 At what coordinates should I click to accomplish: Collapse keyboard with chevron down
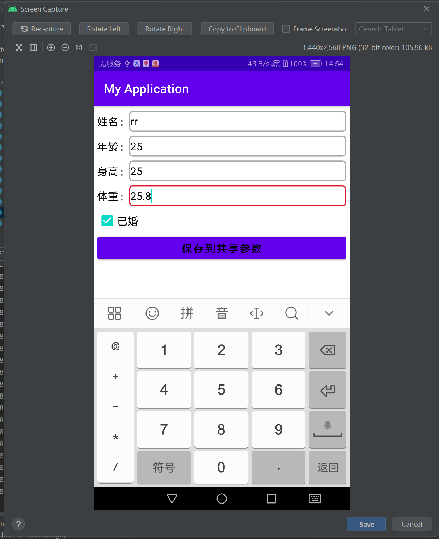point(329,313)
